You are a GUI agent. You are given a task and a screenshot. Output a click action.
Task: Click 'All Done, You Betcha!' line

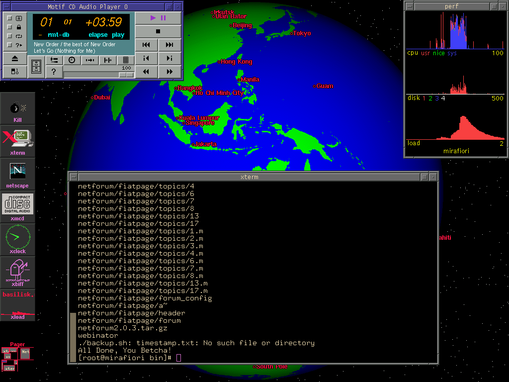click(125, 351)
